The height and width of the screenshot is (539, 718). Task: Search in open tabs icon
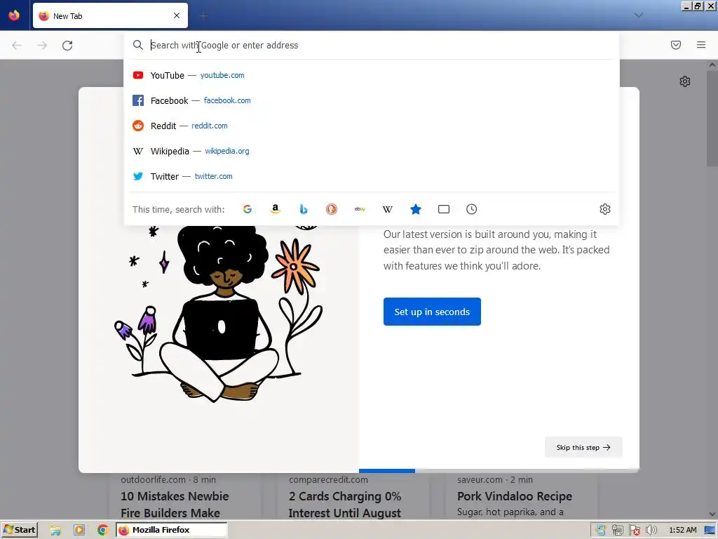(444, 209)
